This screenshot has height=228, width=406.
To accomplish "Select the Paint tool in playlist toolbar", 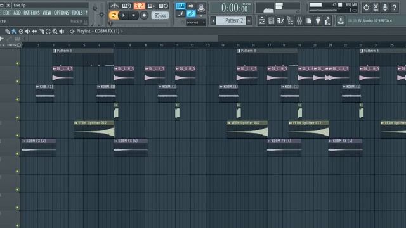I will tap(14, 31).
